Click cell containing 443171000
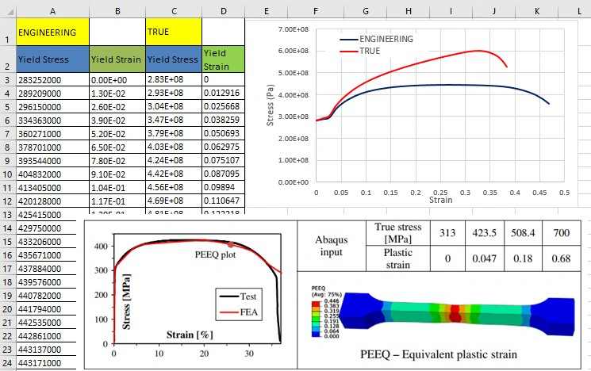This screenshot has height=371, width=591. pyautogui.click(x=46, y=363)
